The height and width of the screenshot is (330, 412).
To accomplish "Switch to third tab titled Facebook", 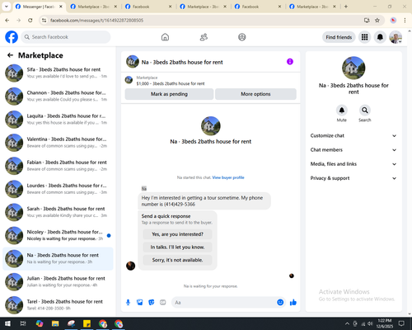I will pos(148,7).
